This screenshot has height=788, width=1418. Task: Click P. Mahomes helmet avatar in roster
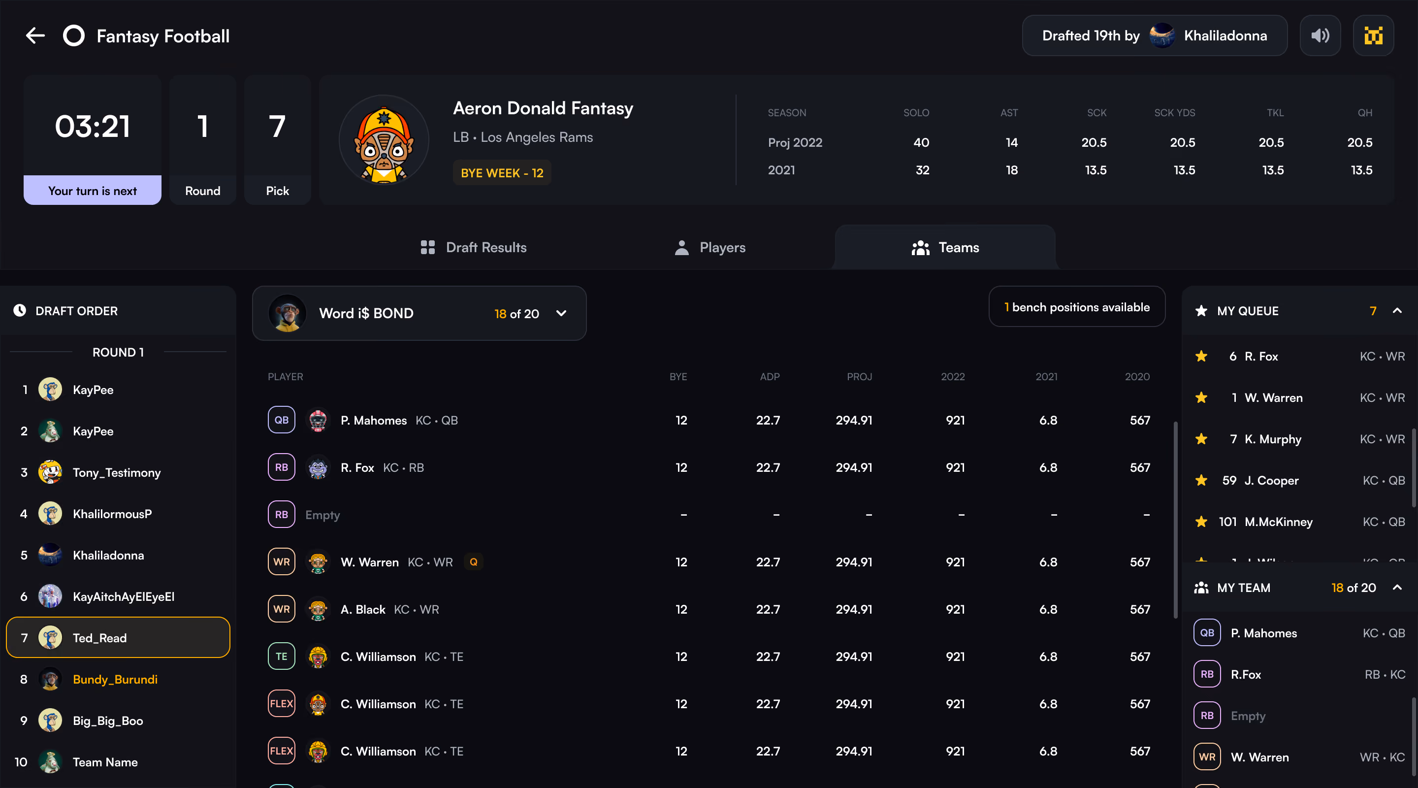(318, 420)
